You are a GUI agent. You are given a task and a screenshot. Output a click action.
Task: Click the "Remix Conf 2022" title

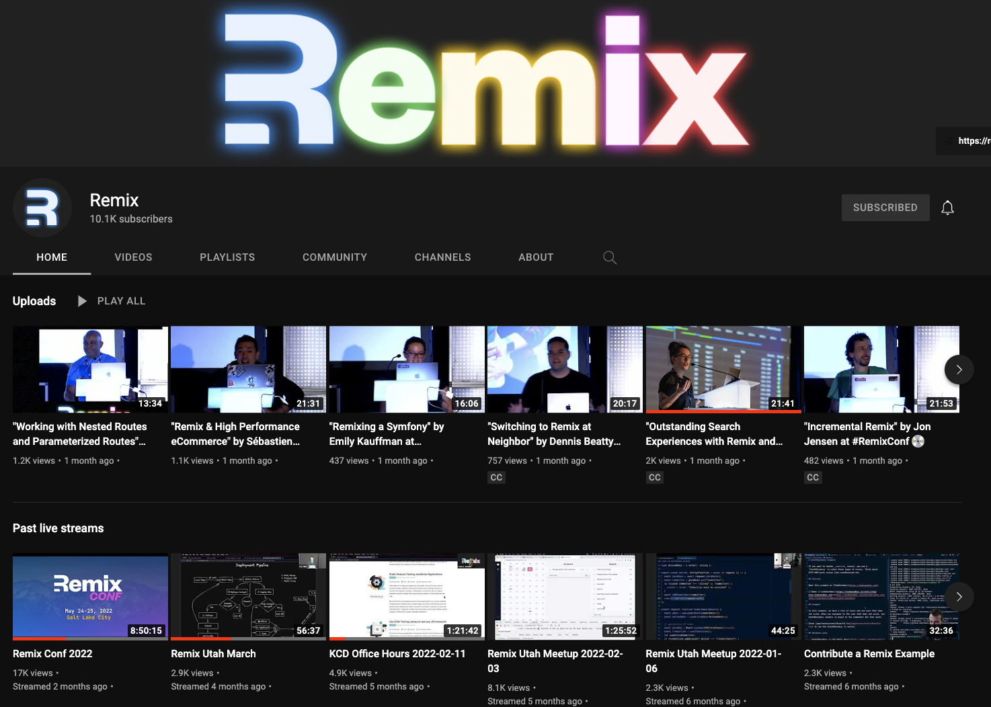point(52,654)
